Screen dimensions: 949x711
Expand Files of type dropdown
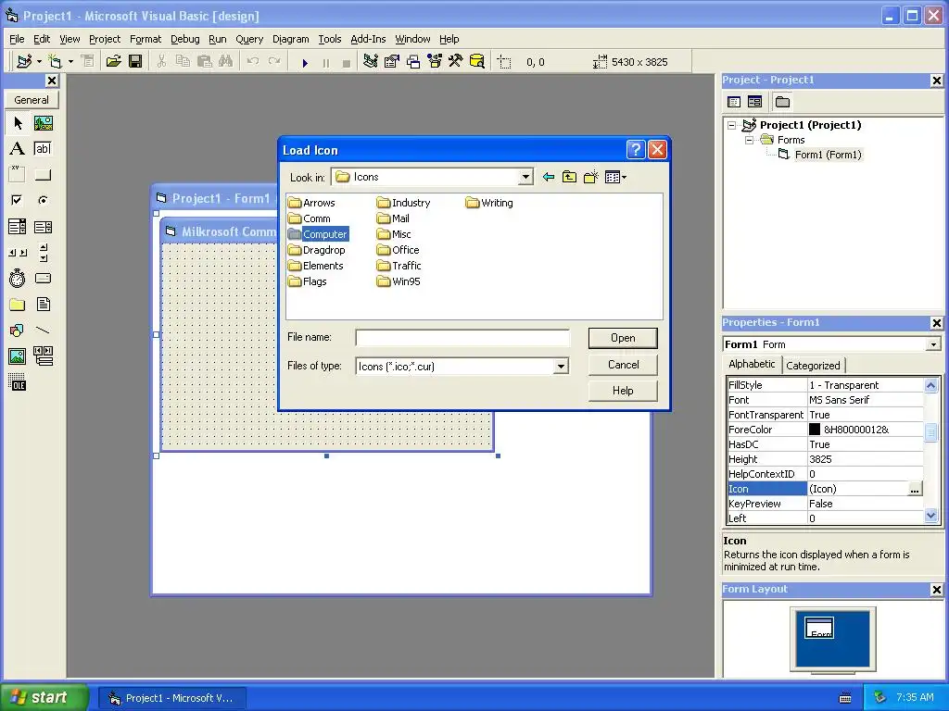pos(561,367)
